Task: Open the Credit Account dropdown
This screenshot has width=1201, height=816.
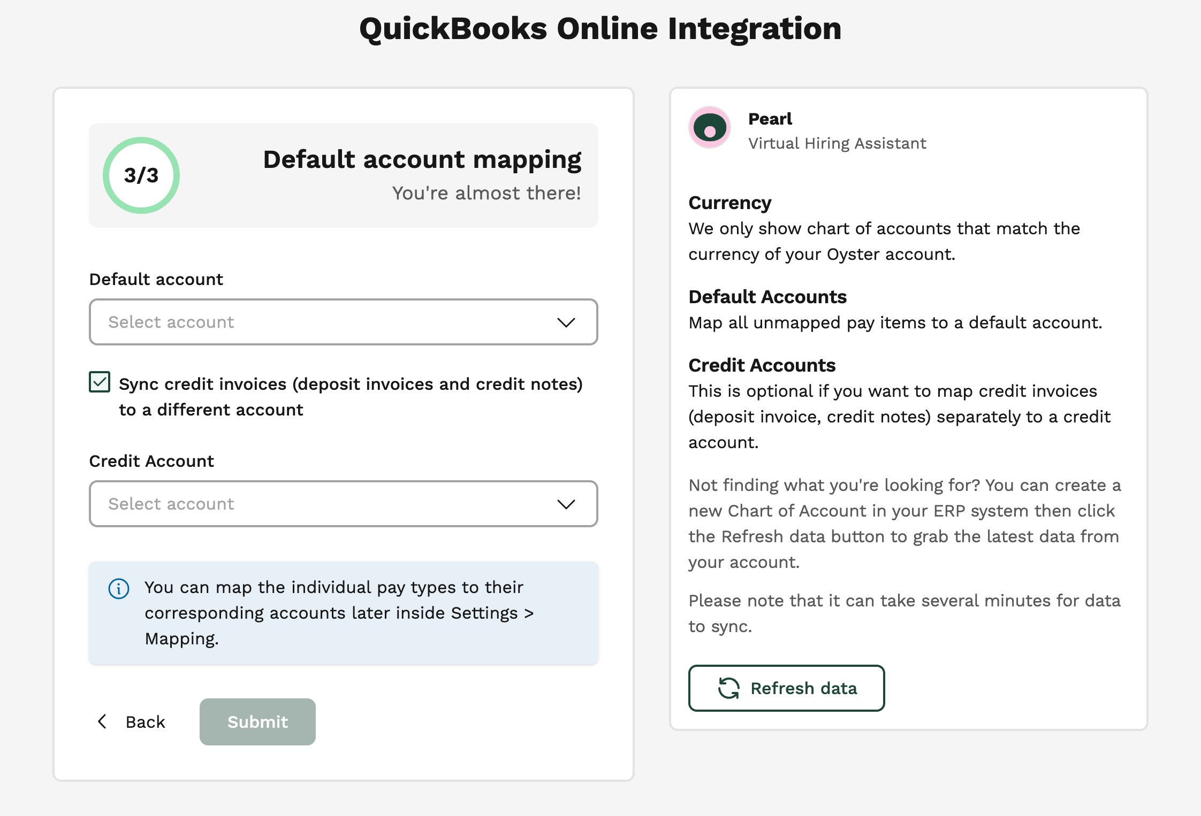Action: pos(343,504)
